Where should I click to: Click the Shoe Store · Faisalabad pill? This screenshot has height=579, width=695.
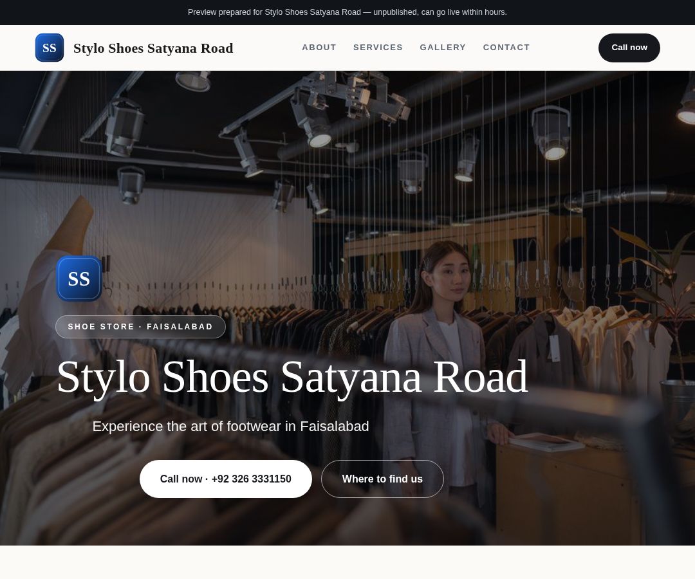click(140, 327)
